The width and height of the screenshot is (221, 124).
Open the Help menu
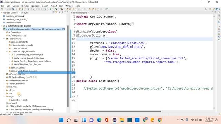point(78,6)
